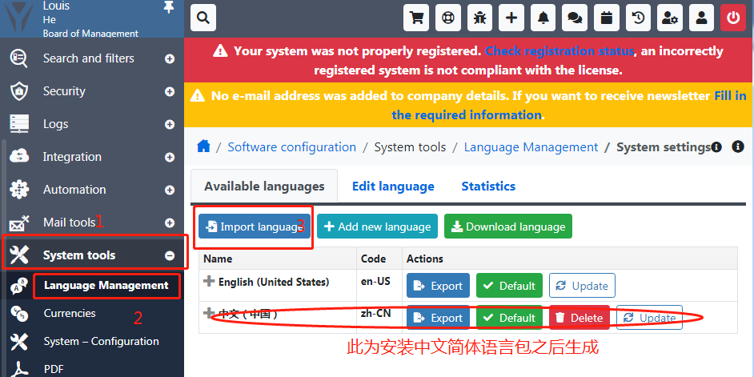Open System – Configuration in sidebar
Image resolution: width=754 pixels, height=377 pixels.
101,342
